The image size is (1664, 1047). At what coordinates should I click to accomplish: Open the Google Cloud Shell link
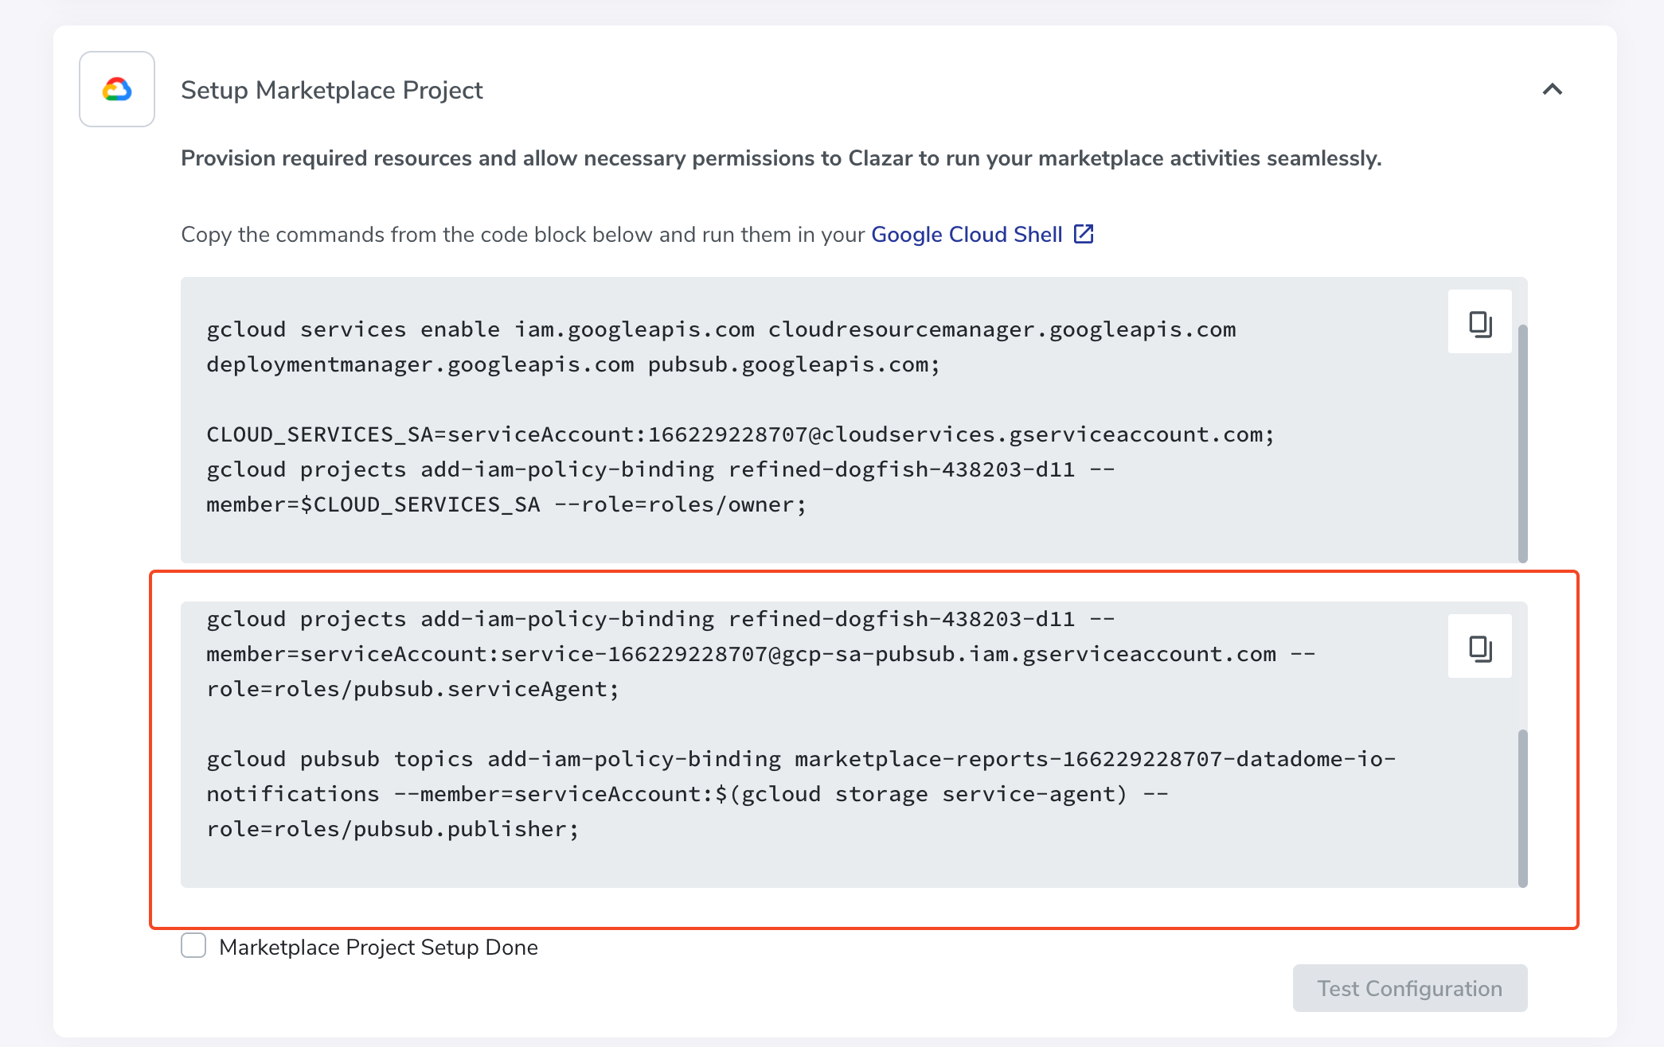coord(967,235)
